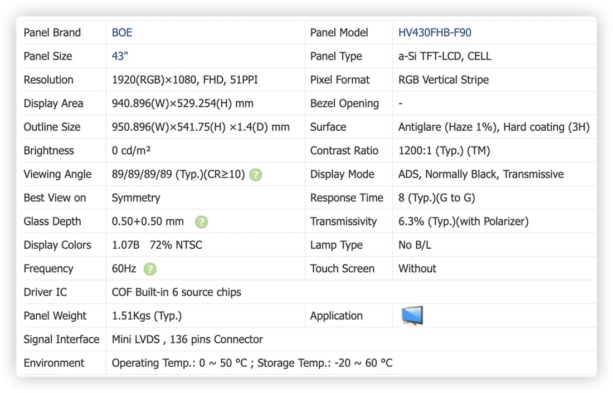Click the TV monitor Application icon
Image resolution: width=613 pixels, height=393 pixels.
[412, 316]
